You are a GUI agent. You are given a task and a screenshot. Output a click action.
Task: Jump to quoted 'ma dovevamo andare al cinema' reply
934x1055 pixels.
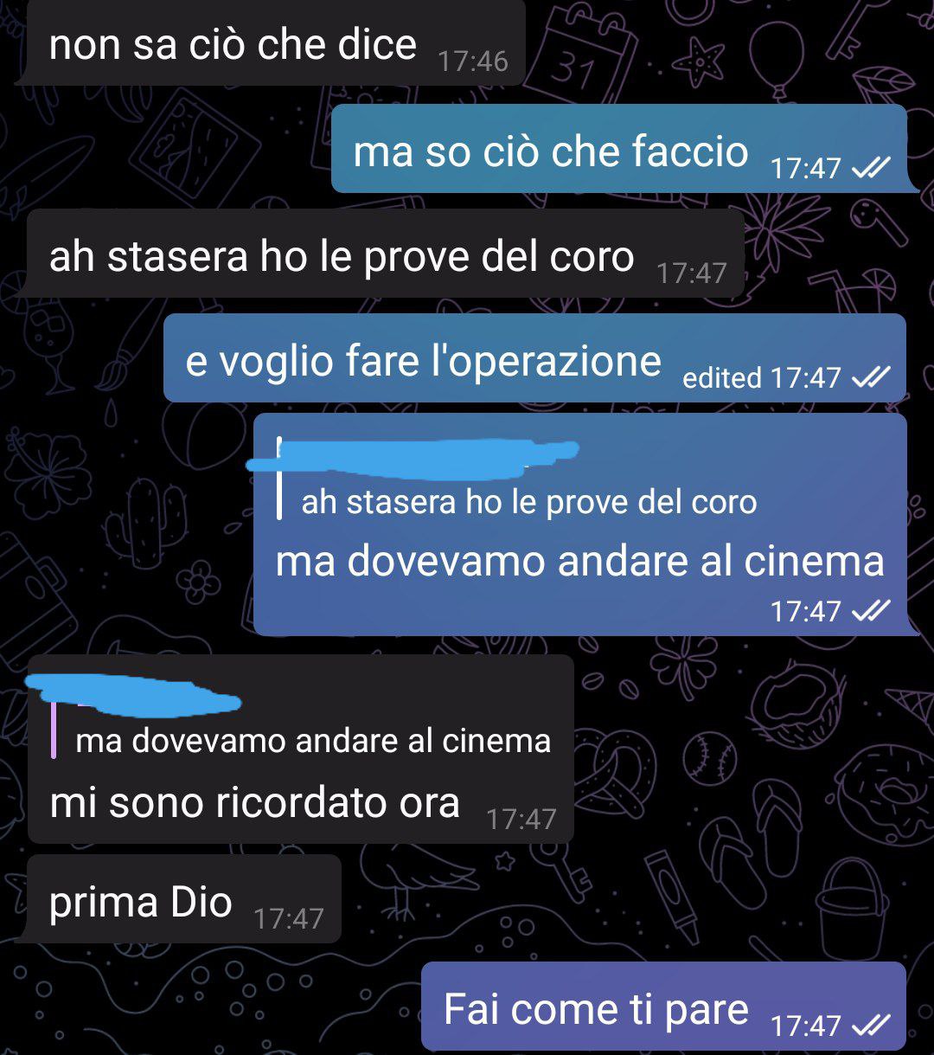[x=313, y=741]
